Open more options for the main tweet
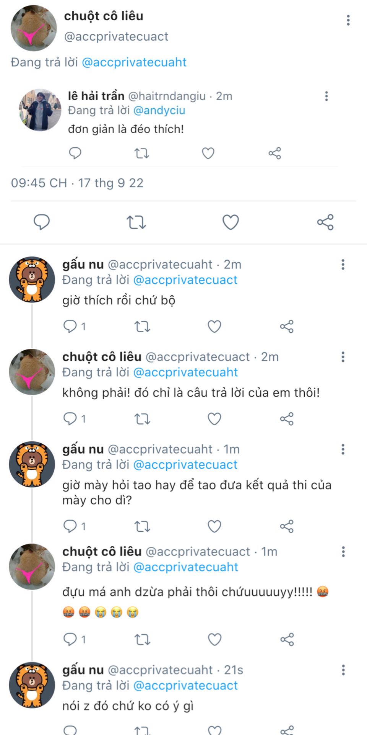 pyautogui.click(x=348, y=20)
